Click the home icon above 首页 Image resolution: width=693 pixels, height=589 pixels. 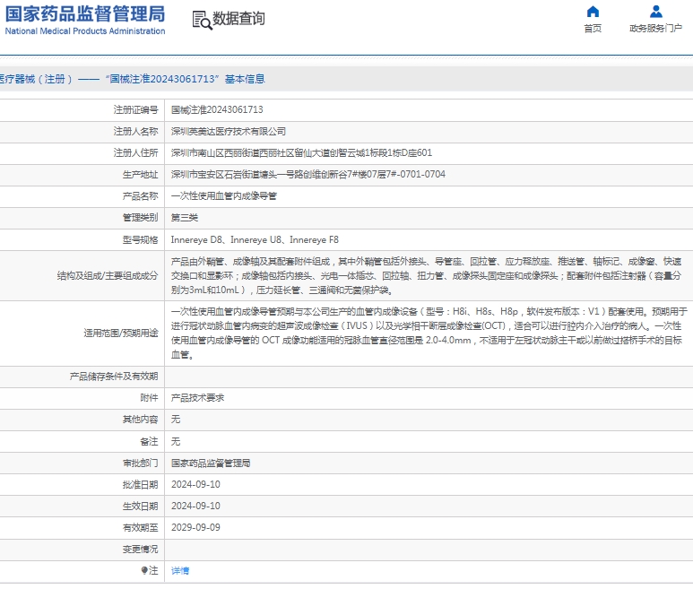593,12
